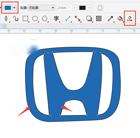Screen dimensions: 140x138
Task: Click the blue fill color swatch
Action: click(8, 8)
